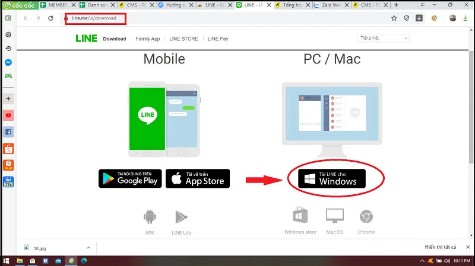Open the Messenger icon in the sidebar

click(x=8, y=63)
